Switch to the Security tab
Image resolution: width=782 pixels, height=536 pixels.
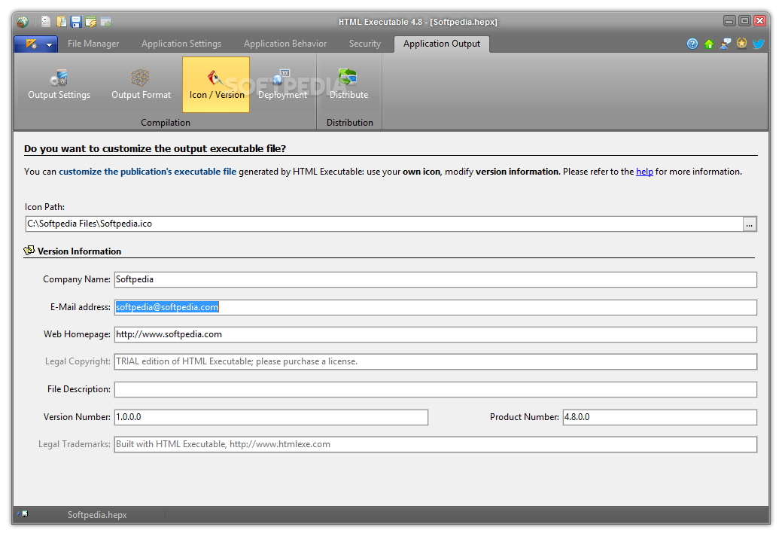tap(364, 44)
